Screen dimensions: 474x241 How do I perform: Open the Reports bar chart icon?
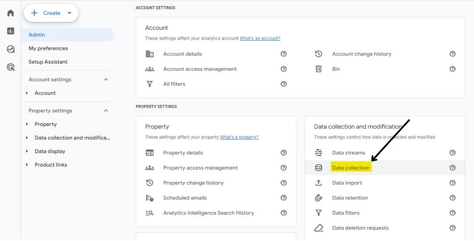[x=11, y=31]
